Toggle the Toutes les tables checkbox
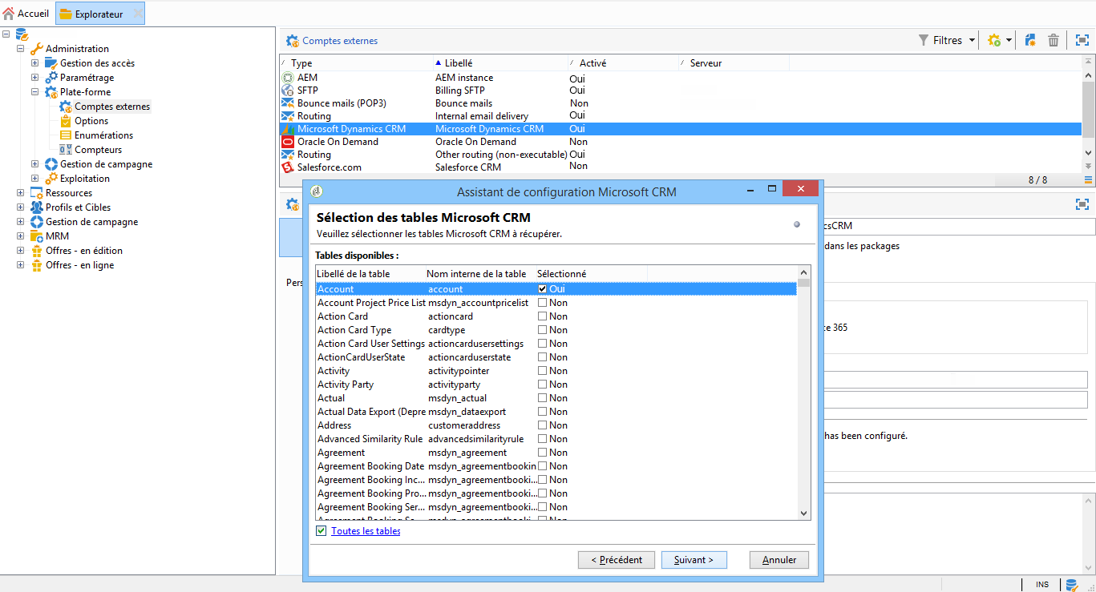Screen dimensions: 1096x592 pos(322,531)
